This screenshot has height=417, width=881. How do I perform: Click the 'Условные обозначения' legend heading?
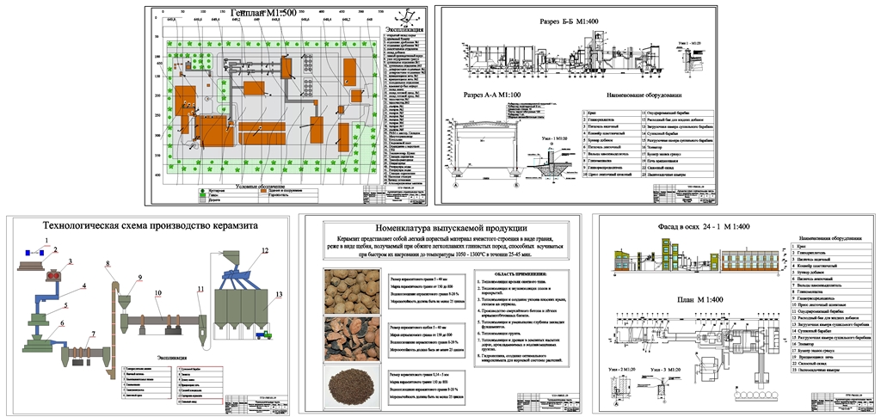(258, 187)
